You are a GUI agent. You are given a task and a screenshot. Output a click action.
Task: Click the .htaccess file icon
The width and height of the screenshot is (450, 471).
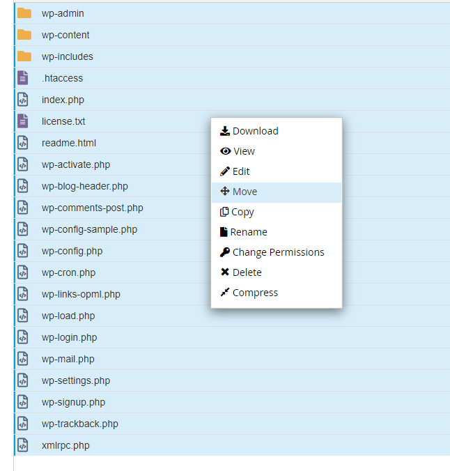pos(22,78)
